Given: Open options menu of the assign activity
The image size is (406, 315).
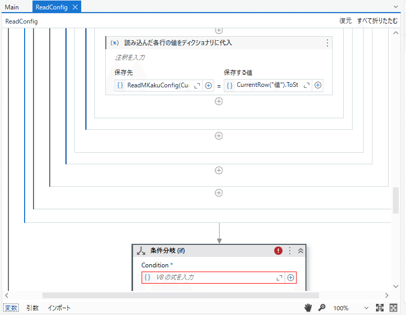Looking at the screenshot, I should 327,43.
